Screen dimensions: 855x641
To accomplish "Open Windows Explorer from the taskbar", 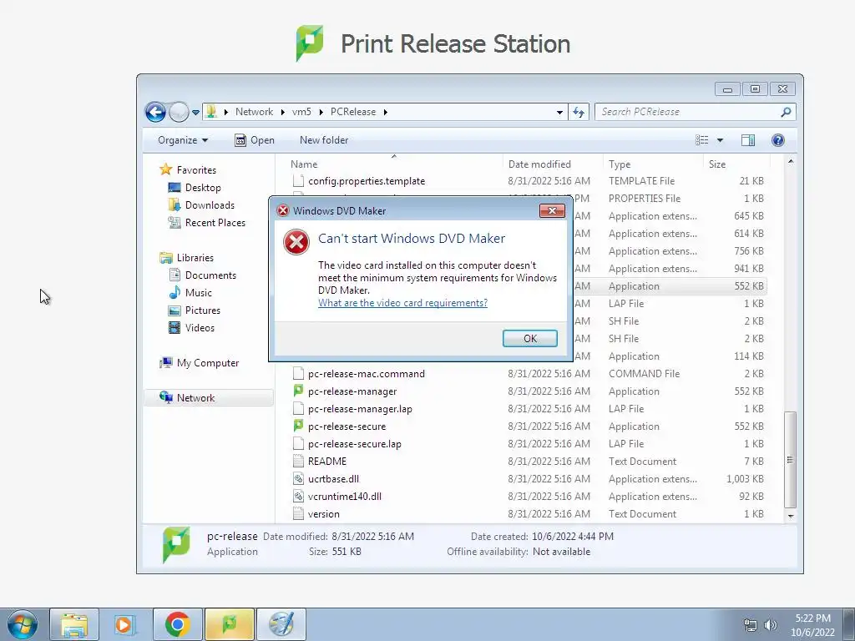I will [x=74, y=624].
